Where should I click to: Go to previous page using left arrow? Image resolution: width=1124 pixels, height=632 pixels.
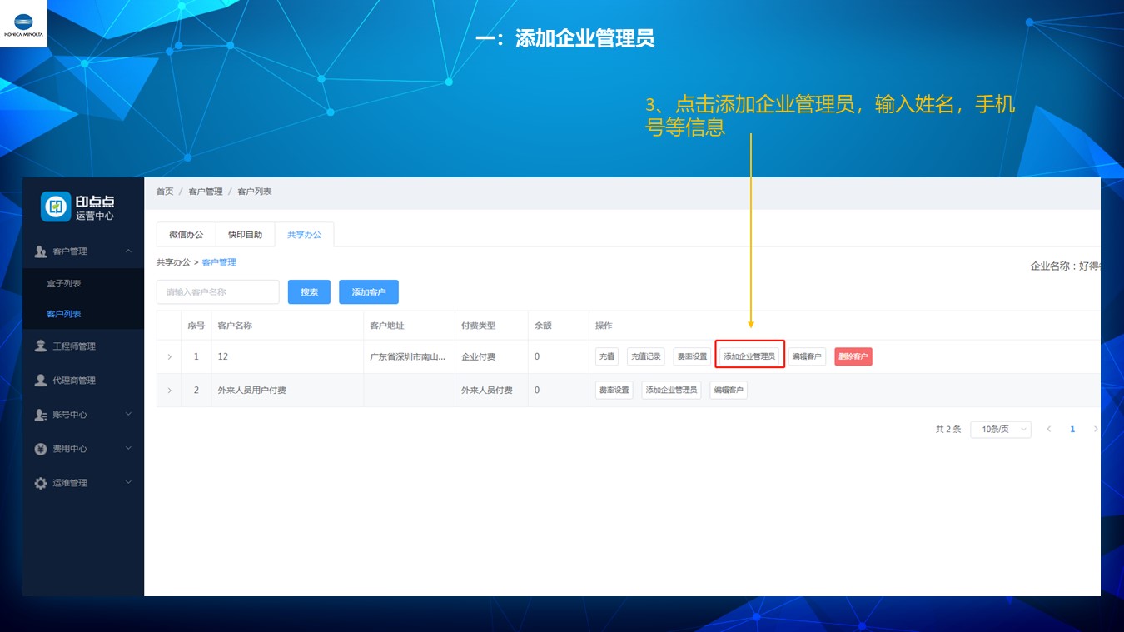pos(1048,430)
